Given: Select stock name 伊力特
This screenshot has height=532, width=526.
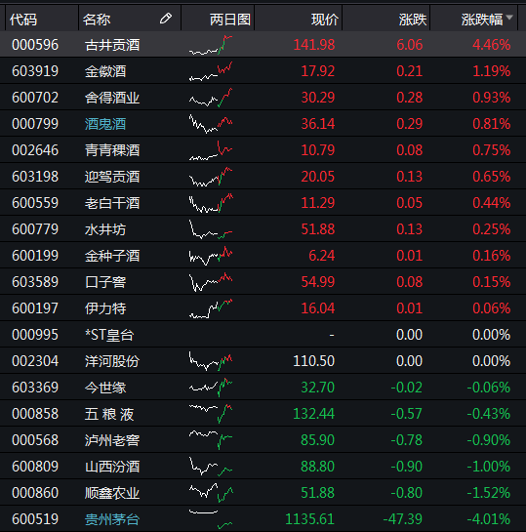Looking at the screenshot, I should pyautogui.click(x=105, y=308).
